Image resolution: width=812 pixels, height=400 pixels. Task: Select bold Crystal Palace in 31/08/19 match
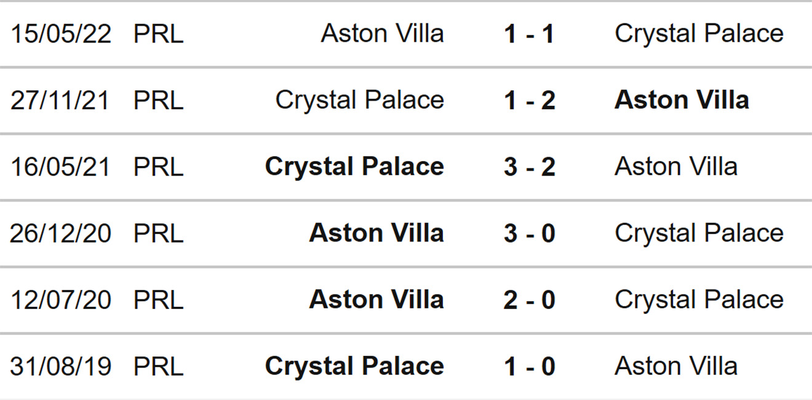pyautogui.click(x=354, y=366)
